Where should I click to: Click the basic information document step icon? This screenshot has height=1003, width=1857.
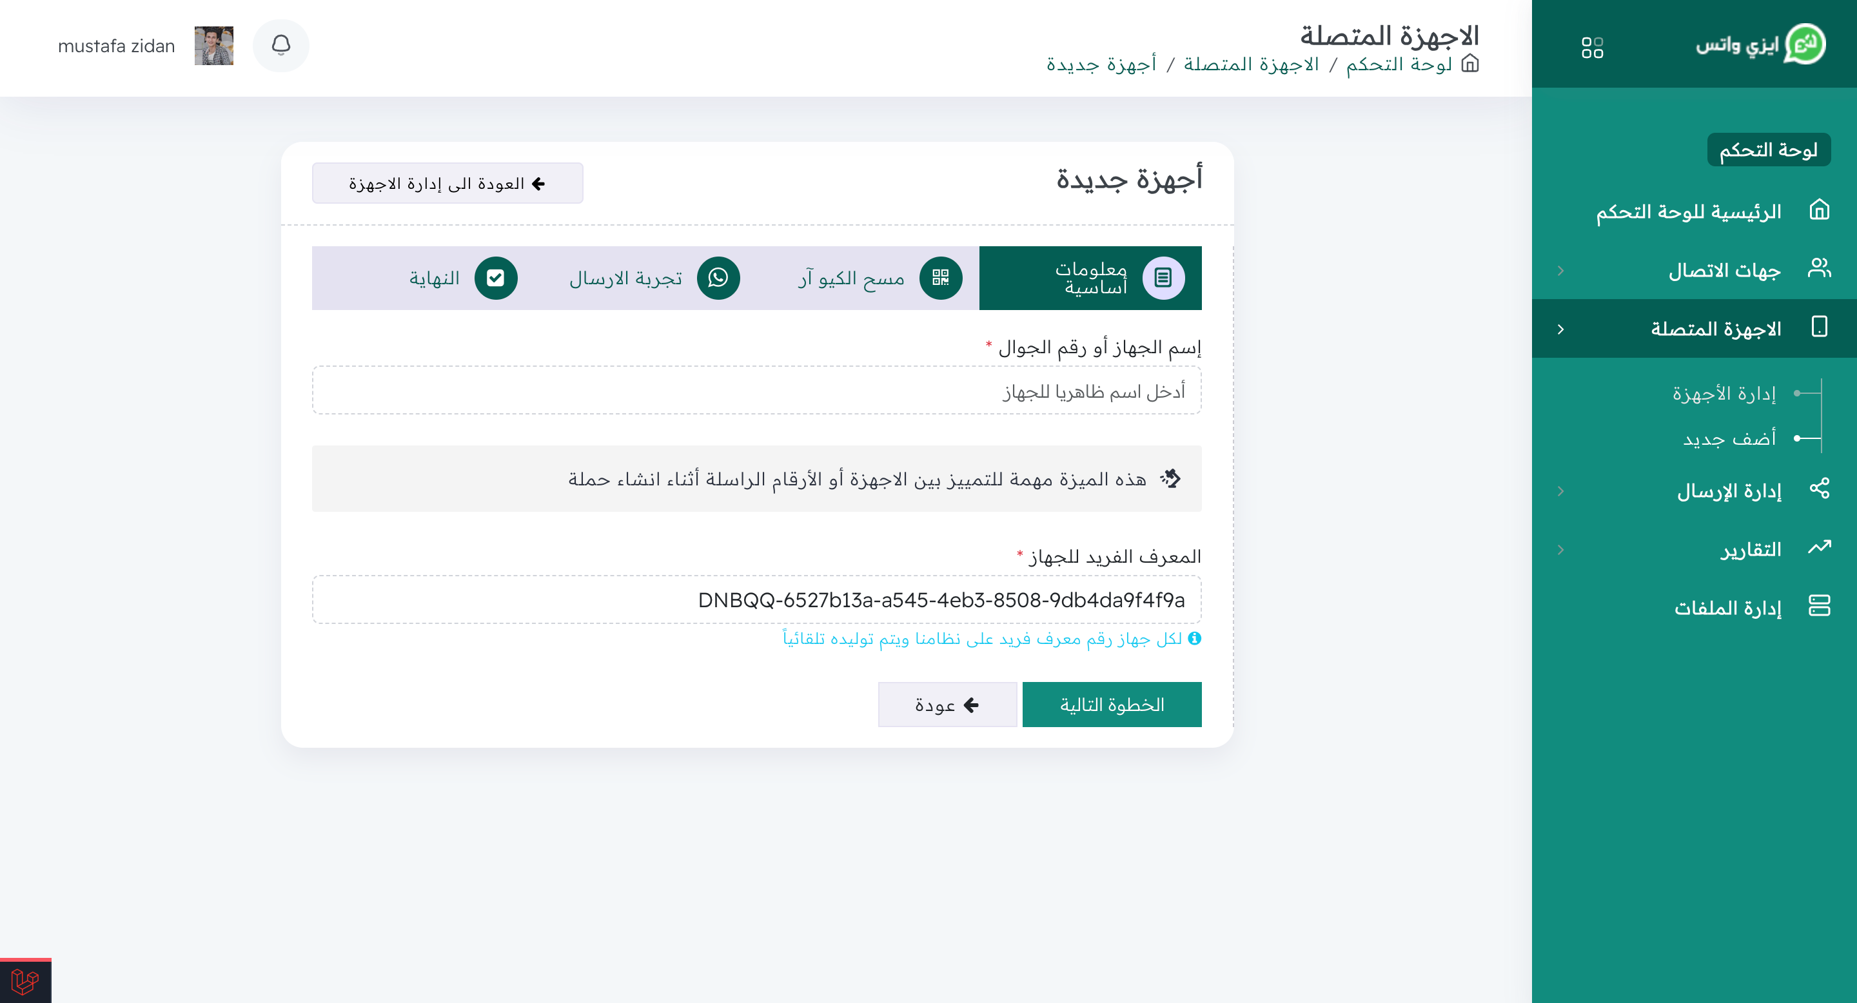pyautogui.click(x=1162, y=277)
